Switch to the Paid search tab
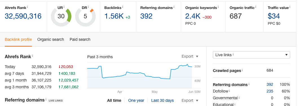This screenshot has height=106, width=300. tap(80, 39)
